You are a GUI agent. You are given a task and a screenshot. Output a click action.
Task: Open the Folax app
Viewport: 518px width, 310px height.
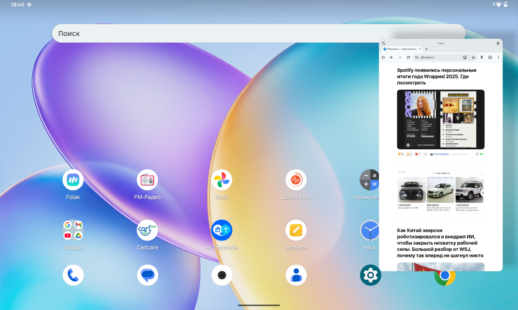[x=73, y=180]
